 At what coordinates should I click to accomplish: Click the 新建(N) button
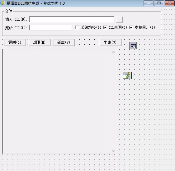[64, 42]
